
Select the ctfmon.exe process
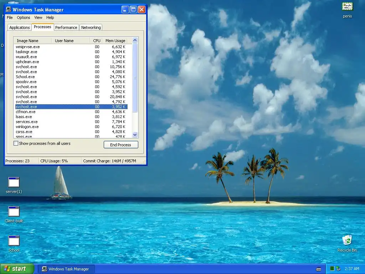click(x=71, y=112)
